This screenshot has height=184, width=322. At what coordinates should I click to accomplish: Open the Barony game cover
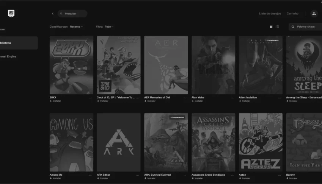pyautogui.click(x=304, y=142)
